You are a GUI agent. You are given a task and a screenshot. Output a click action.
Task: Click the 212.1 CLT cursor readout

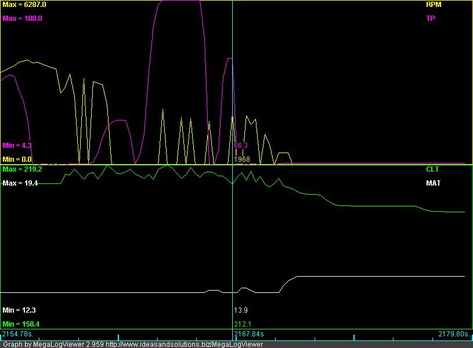241,324
